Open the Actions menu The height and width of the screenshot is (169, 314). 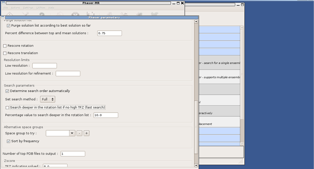pos(16,8)
